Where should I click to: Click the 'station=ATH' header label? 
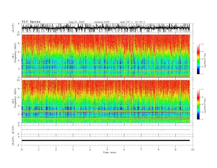pos(102,22)
